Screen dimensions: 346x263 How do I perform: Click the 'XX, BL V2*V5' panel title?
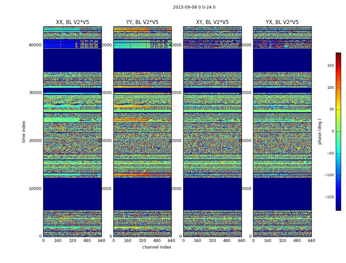coord(72,22)
